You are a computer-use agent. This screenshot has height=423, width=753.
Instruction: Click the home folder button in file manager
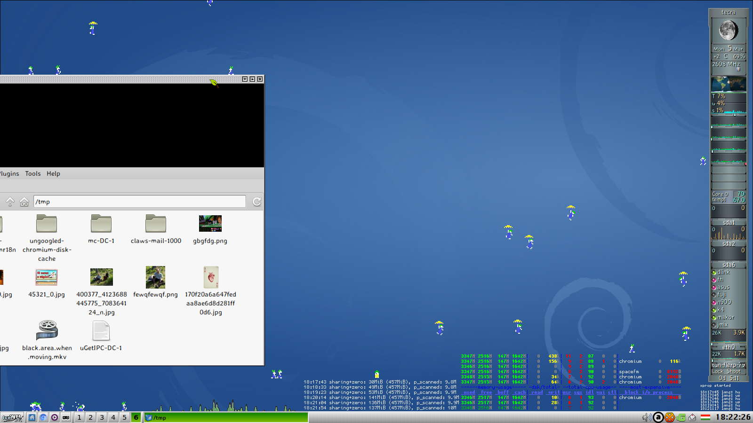click(x=24, y=202)
